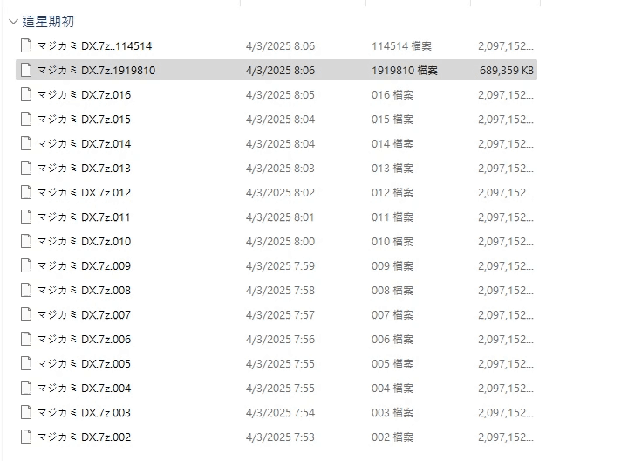
Task: Select file named マジカミ DX.7z.008
Action: click(84, 290)
